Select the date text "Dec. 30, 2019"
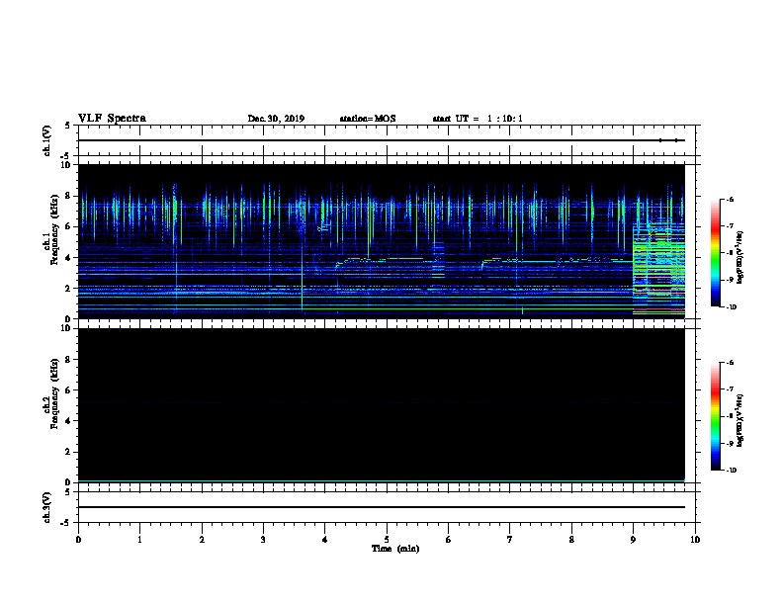The image size is (783, 605). click(x=276, y=119)
